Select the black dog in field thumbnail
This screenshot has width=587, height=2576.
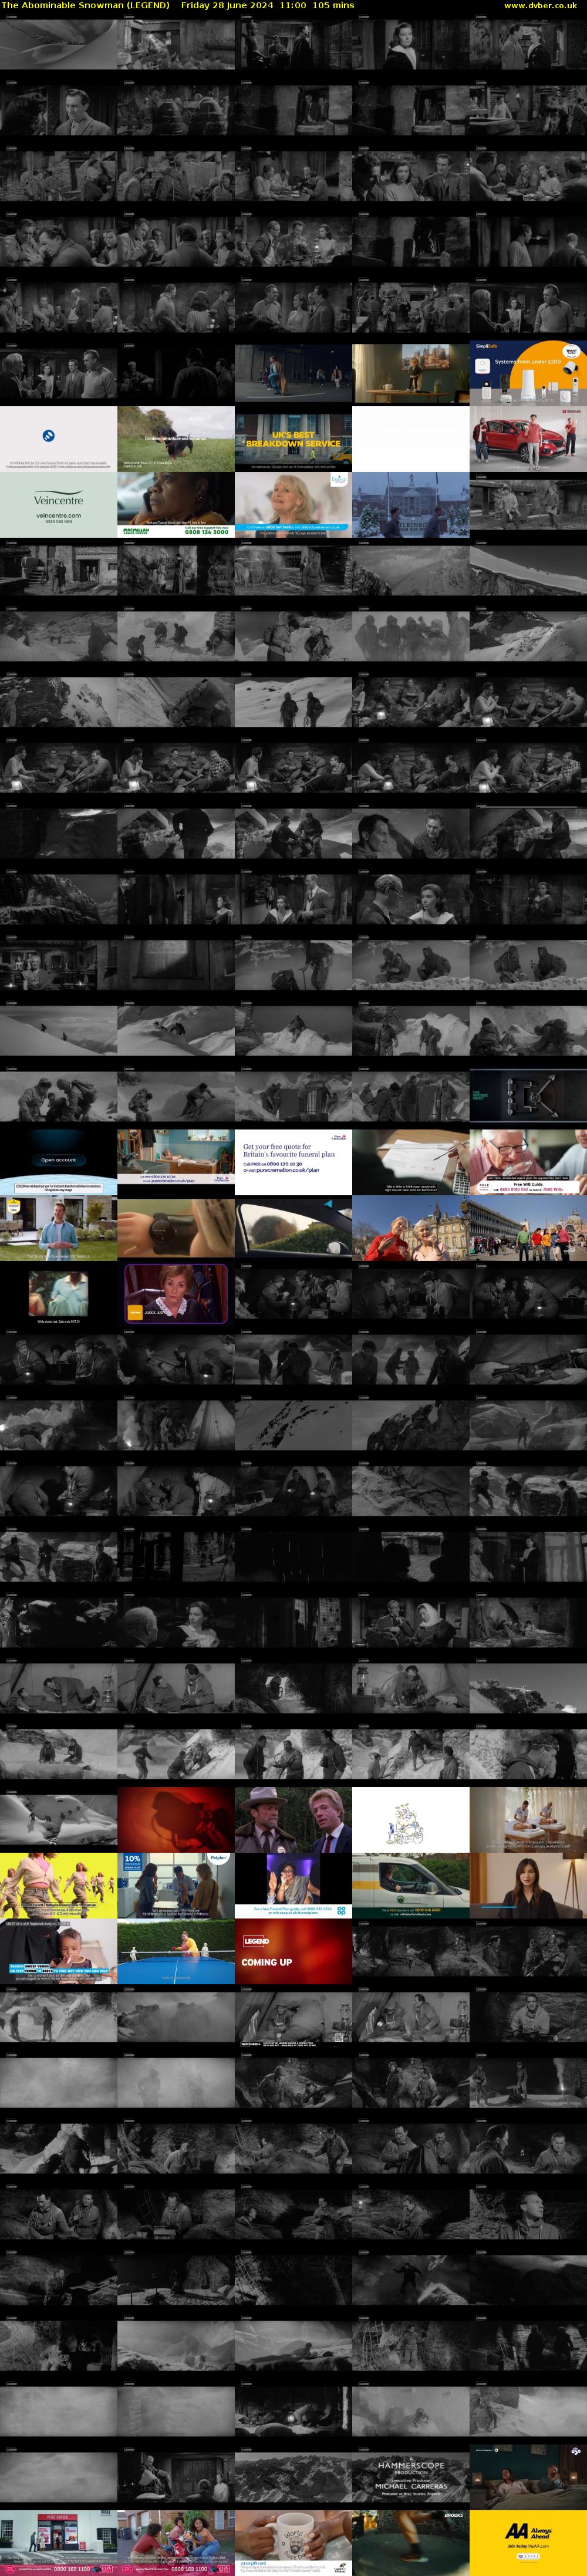pyautogui.click(x=176, y=439)
